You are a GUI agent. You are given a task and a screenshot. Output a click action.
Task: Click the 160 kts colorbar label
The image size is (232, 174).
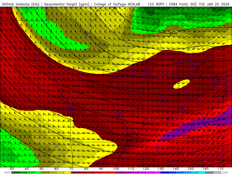coord(205,169)
